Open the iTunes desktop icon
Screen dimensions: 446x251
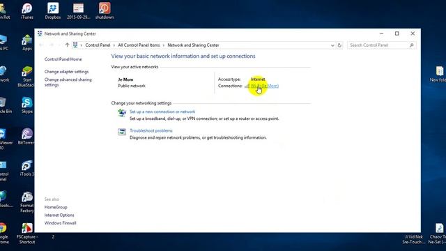27,11
